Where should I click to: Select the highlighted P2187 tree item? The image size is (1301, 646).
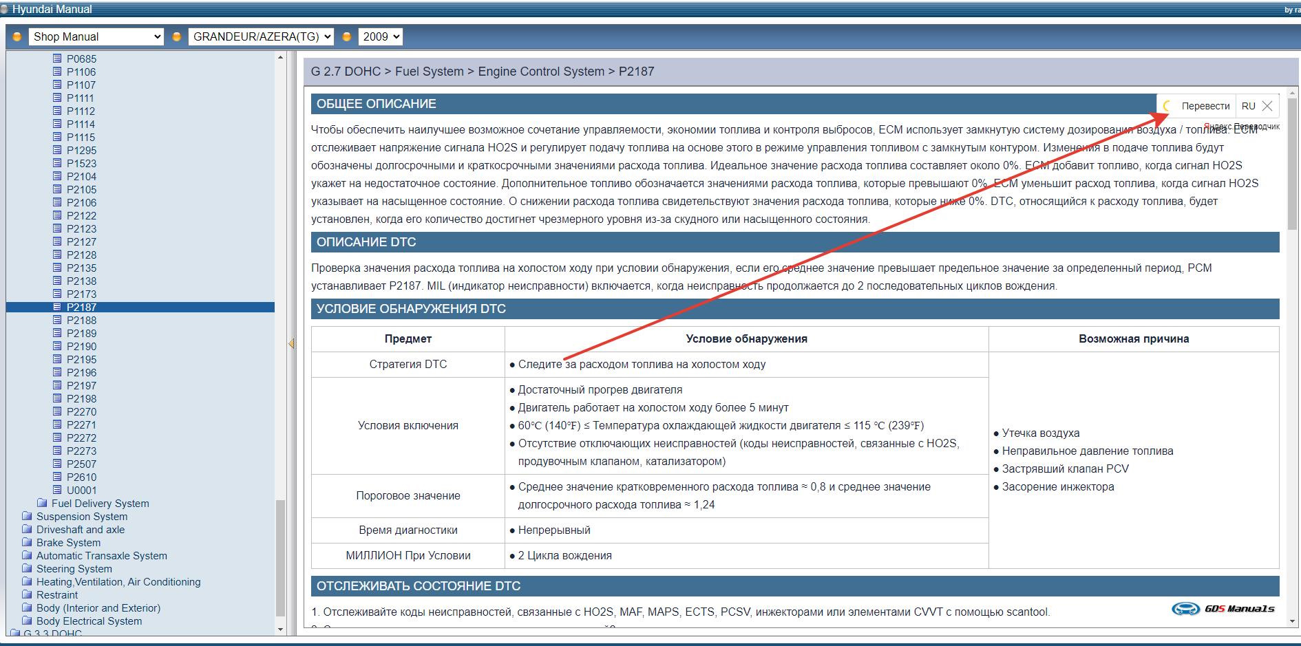pyautogui.click(x=140, y=308)
